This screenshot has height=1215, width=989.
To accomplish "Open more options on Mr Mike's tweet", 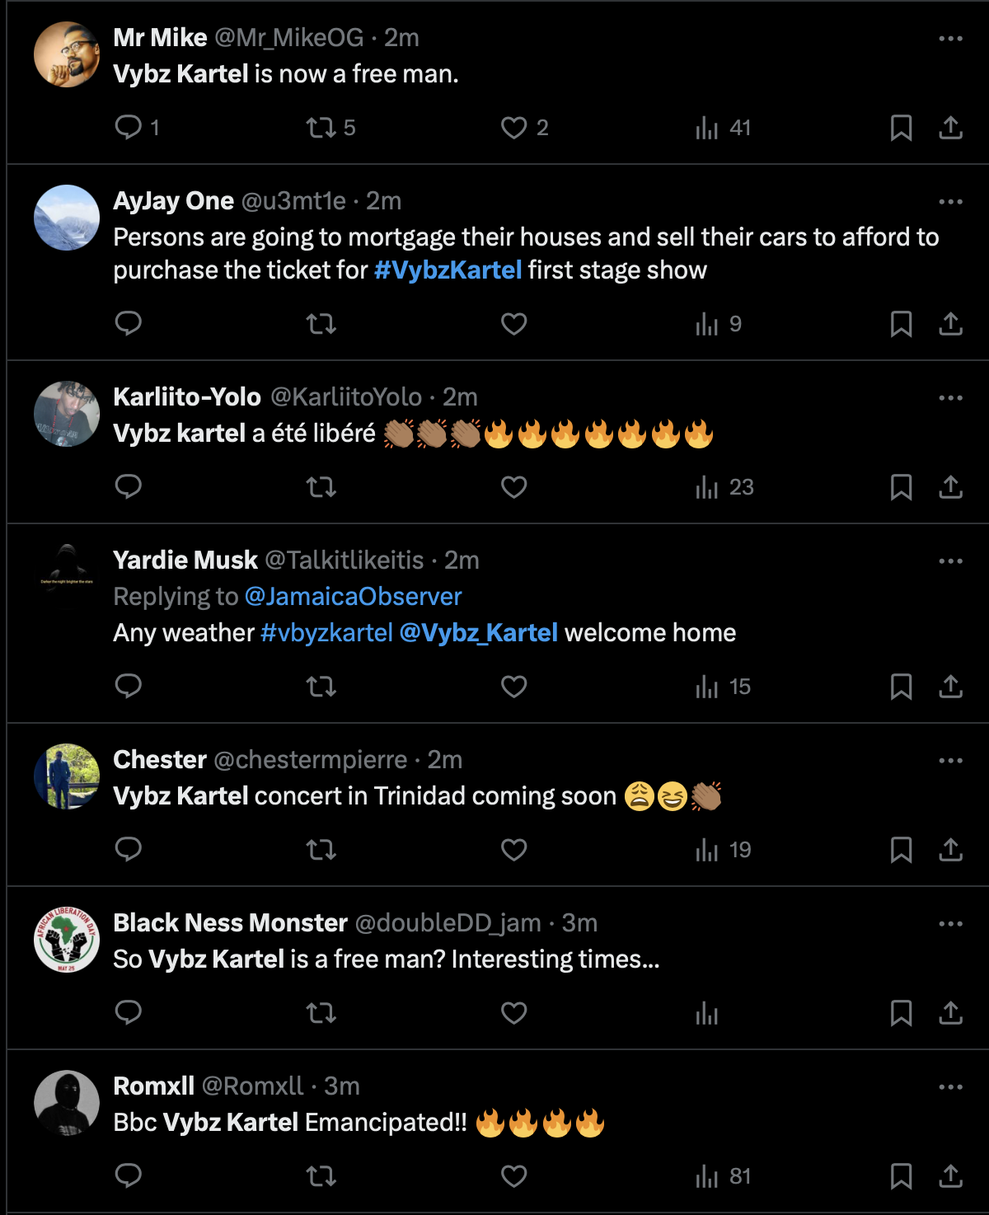I will (x=950, y=39).
